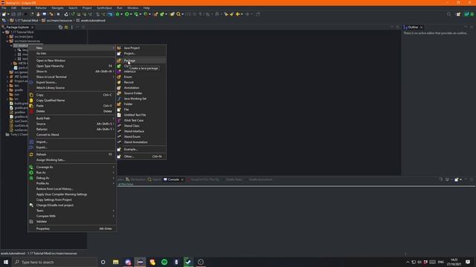The image size is (476, 267).
Task: Click Paste in the context menu
Action: tap(72, 106)
